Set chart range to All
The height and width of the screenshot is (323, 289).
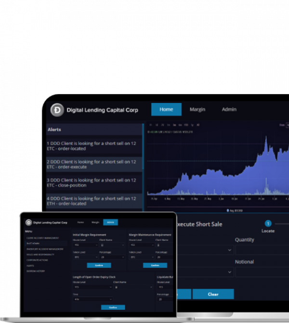click(x=198, y=125)
